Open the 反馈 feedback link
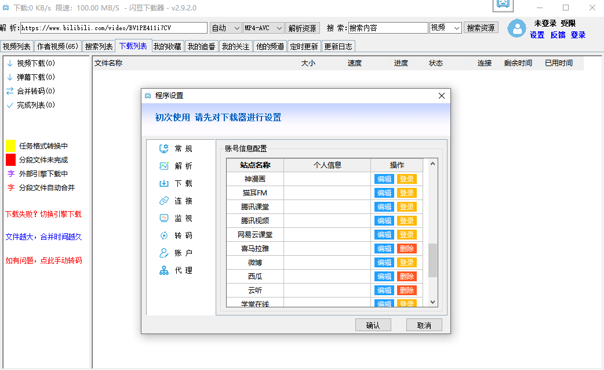Image resolution: width=604 pixels, height=370 pixels. (558, 35)
